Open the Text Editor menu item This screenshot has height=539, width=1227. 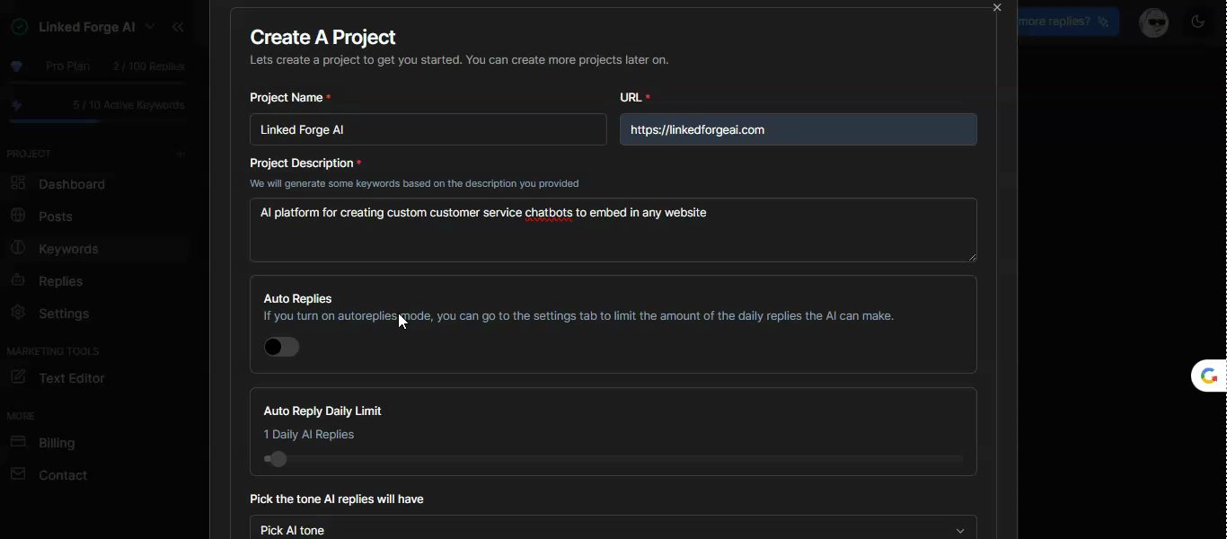[72, 378]
